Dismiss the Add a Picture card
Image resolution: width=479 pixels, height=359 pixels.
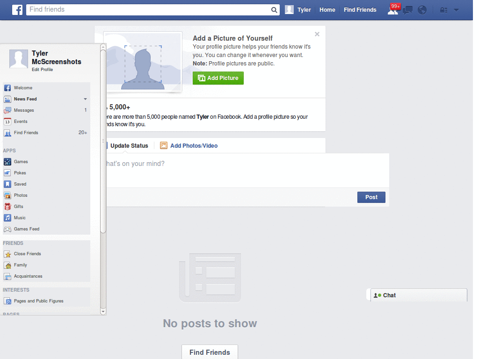(317, 34)
